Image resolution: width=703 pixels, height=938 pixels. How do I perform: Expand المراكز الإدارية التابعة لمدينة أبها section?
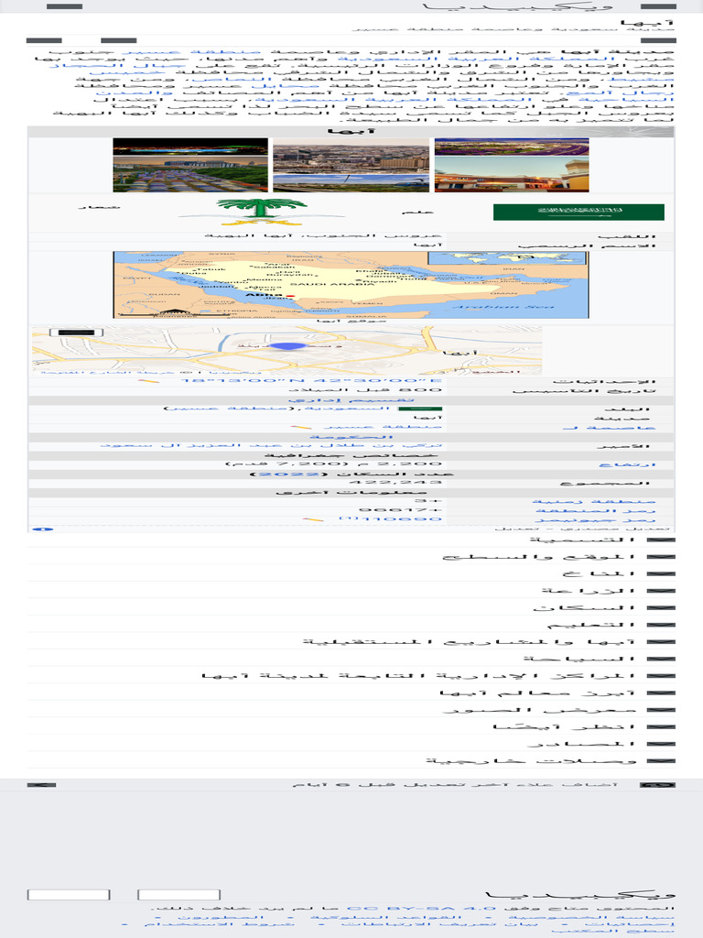pos(351,675)
